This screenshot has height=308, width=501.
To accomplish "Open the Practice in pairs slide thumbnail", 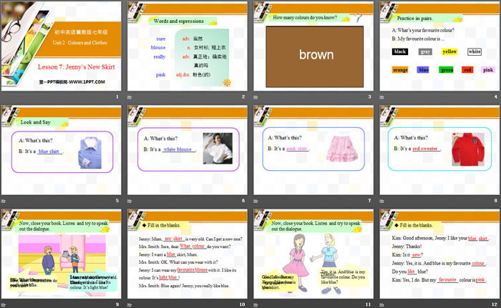I will click(x=439, y=46).
